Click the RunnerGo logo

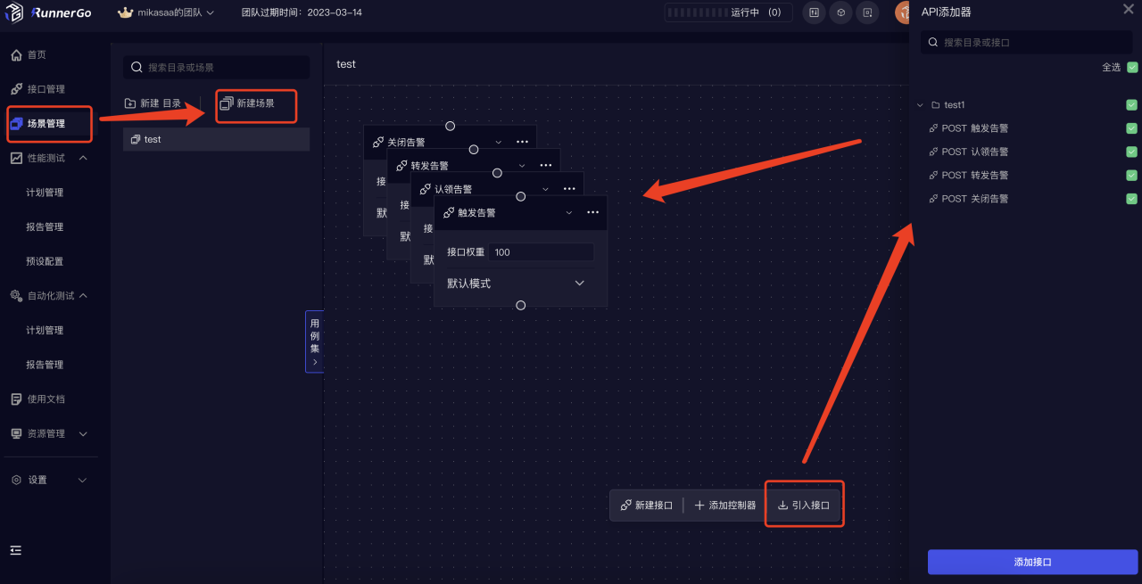[47, 12]
